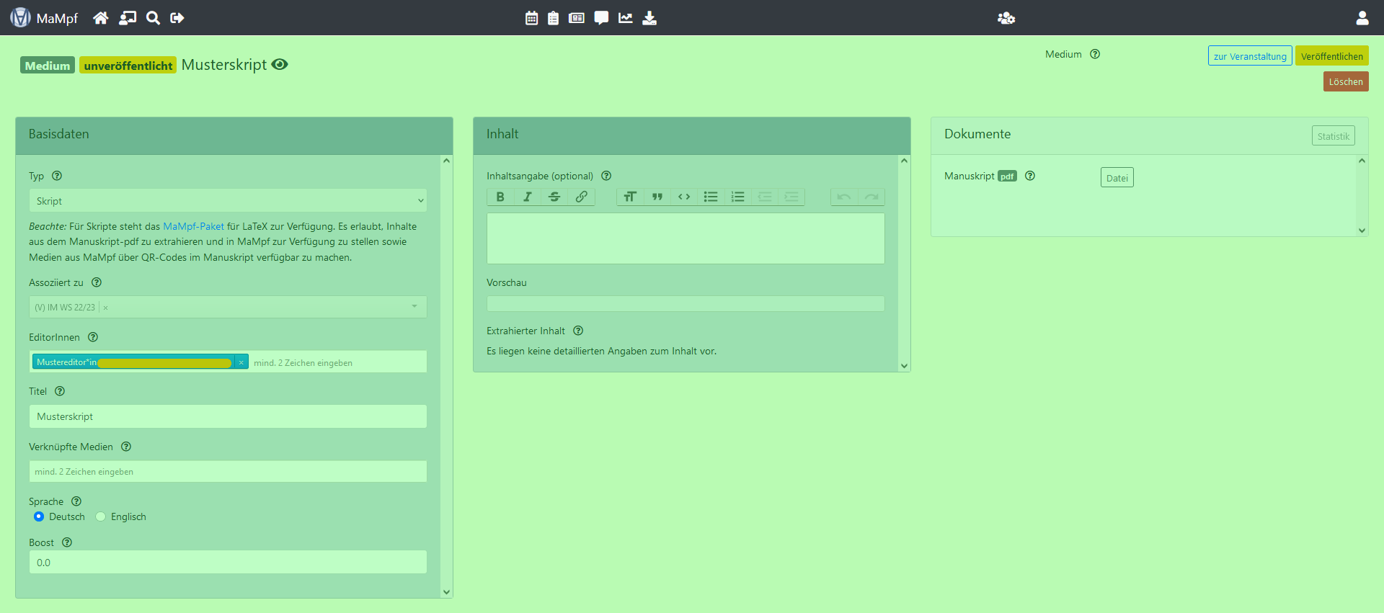Viewport: 1384px width, 613px height.
Task: Click the comments speech bubble icon
Action: (x=601, y=18)
